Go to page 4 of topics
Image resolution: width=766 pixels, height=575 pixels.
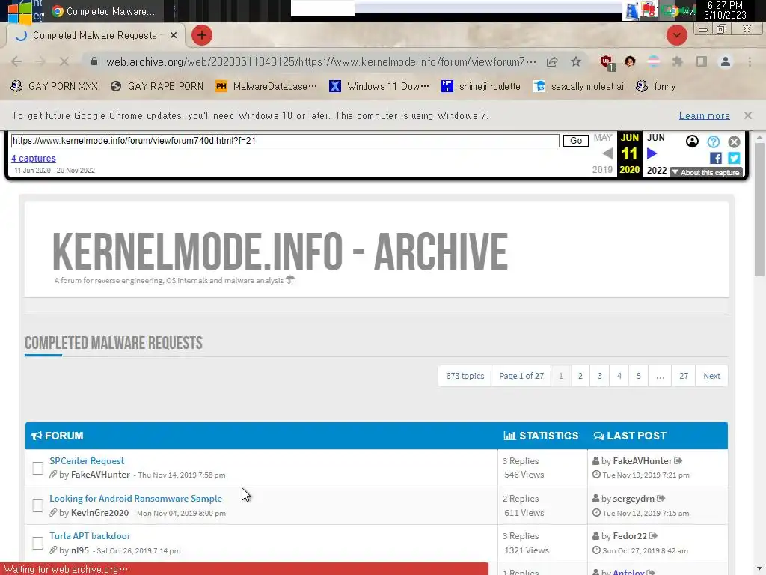(619, 376)
